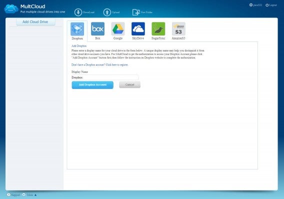
Task: Select the SkyDrive cloud icon
Action: 138,29
